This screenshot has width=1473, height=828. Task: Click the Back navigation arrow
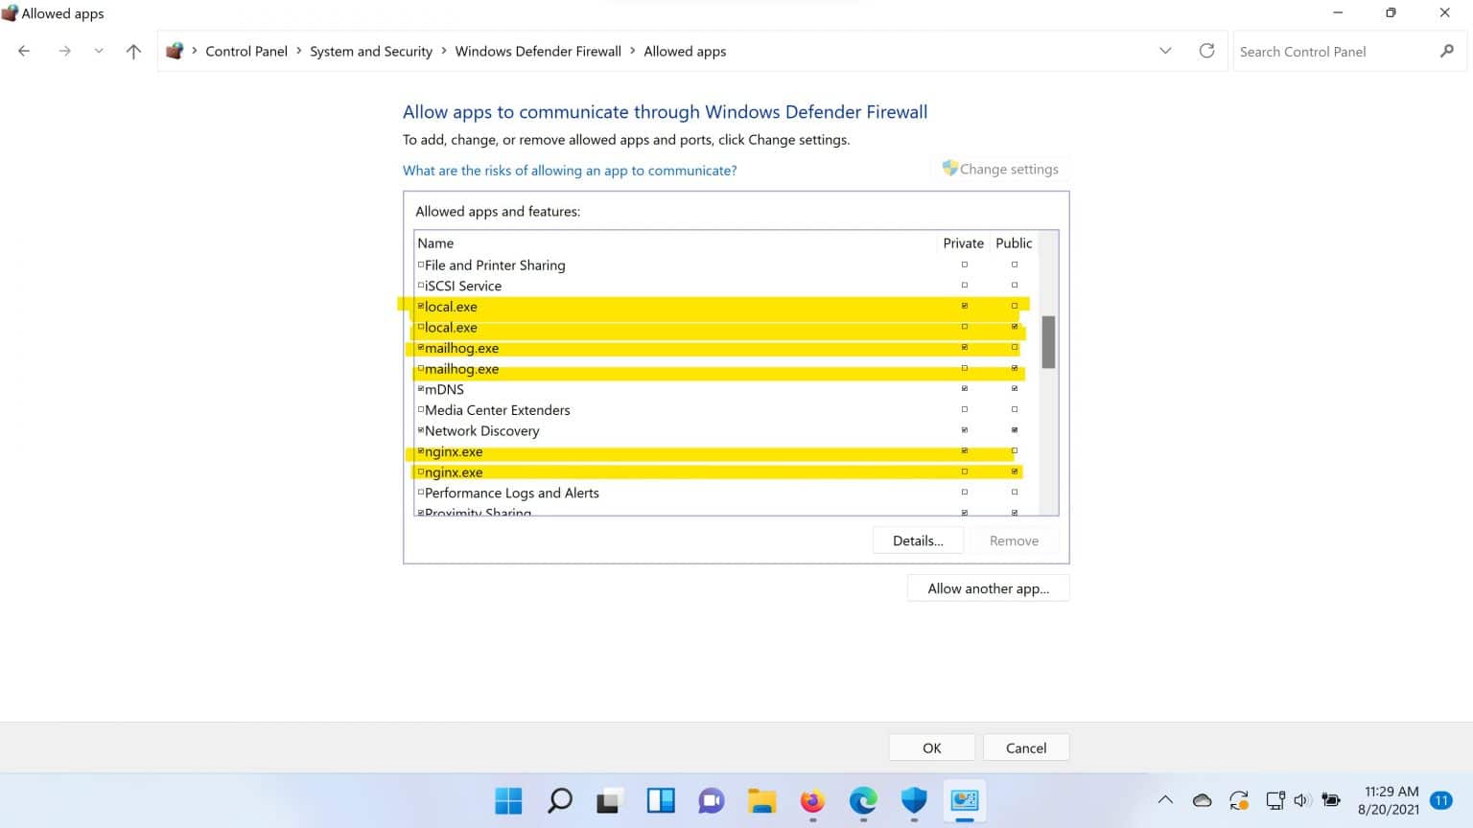click(24, 52)
